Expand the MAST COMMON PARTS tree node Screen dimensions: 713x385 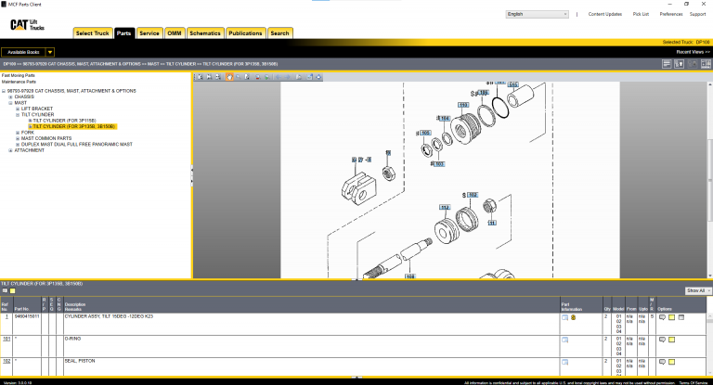18,138
